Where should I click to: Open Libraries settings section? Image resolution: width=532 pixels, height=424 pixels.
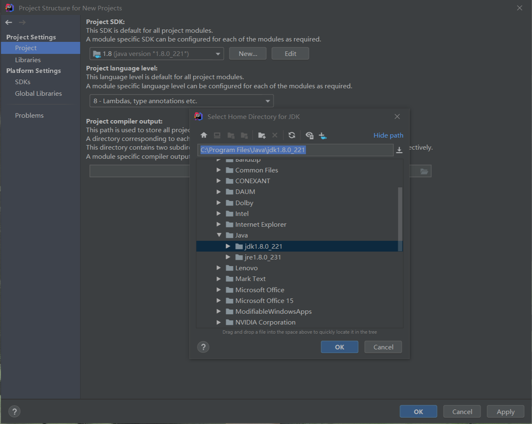click(x=28, y=60)
